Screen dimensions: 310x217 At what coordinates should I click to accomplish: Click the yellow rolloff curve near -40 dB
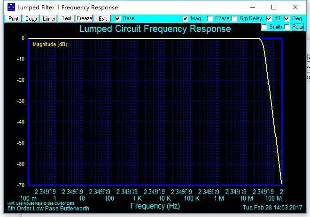(x=274, y=122)
